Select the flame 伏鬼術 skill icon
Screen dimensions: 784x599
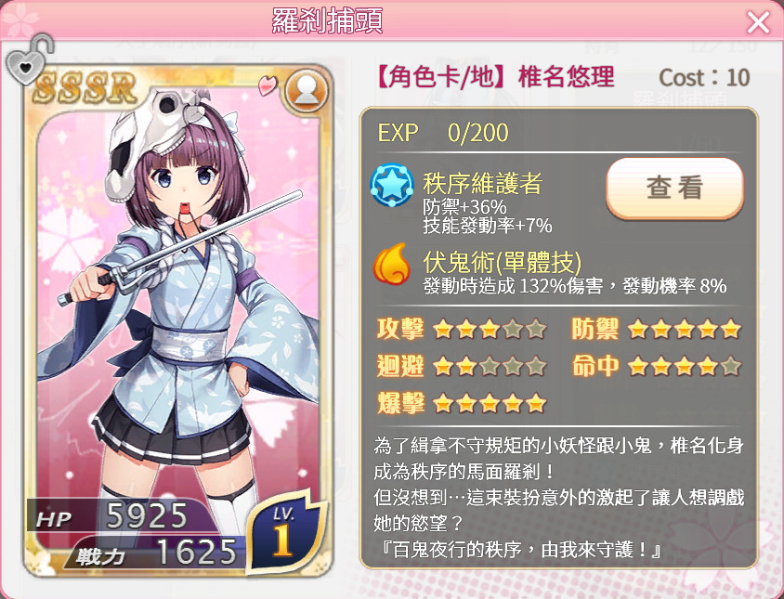[x=391, y=264]
